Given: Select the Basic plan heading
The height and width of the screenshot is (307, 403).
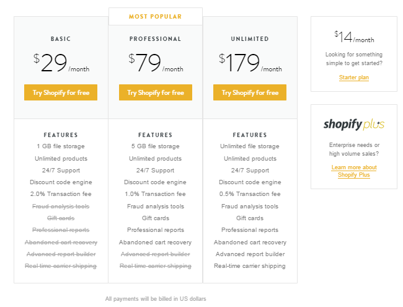Looking at the screenshot, I should (61, 39).
